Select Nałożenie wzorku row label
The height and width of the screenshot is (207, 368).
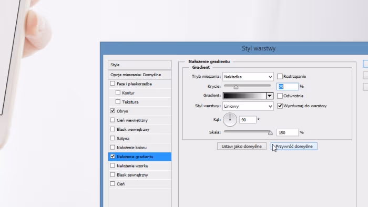(x=132, y=165)
